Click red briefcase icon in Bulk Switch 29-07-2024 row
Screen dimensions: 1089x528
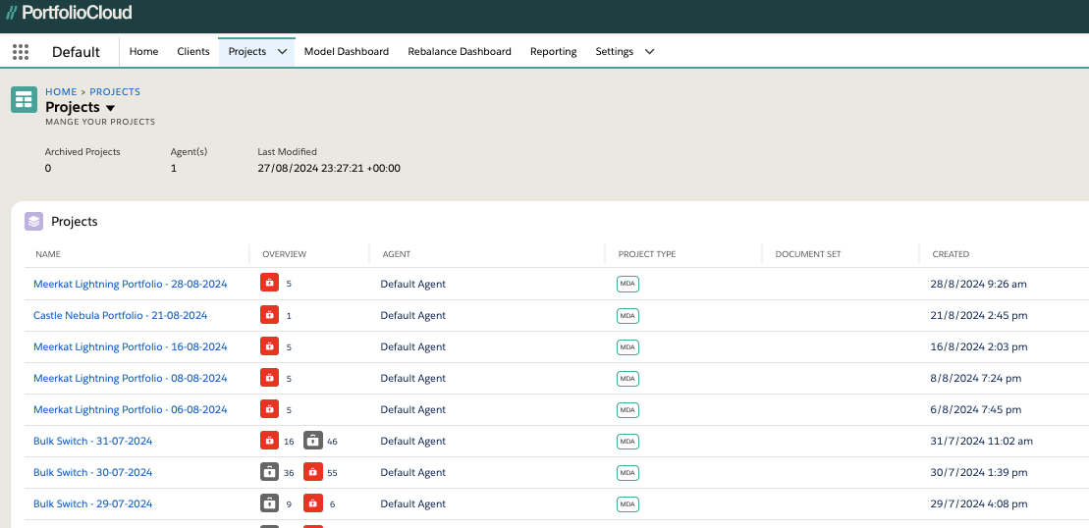pyautogui.click(x=312, y=503)
